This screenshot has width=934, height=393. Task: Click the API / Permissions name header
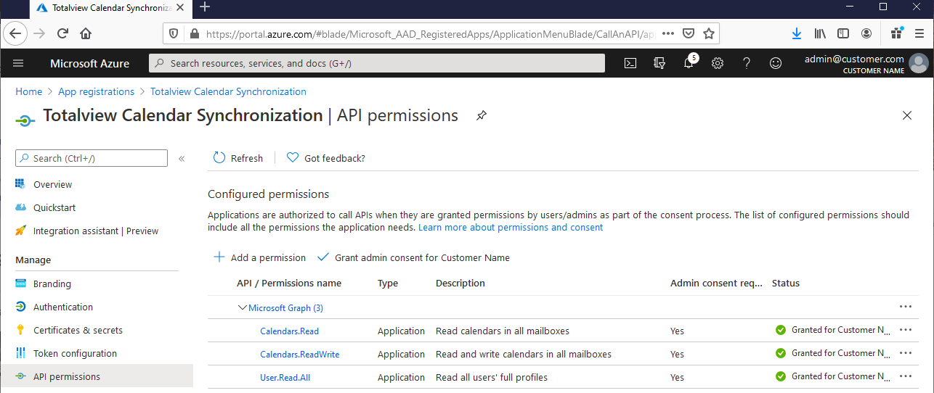point(289,283)
